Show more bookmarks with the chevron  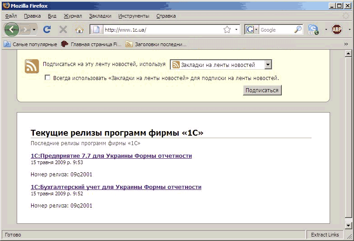click(346, 44)
